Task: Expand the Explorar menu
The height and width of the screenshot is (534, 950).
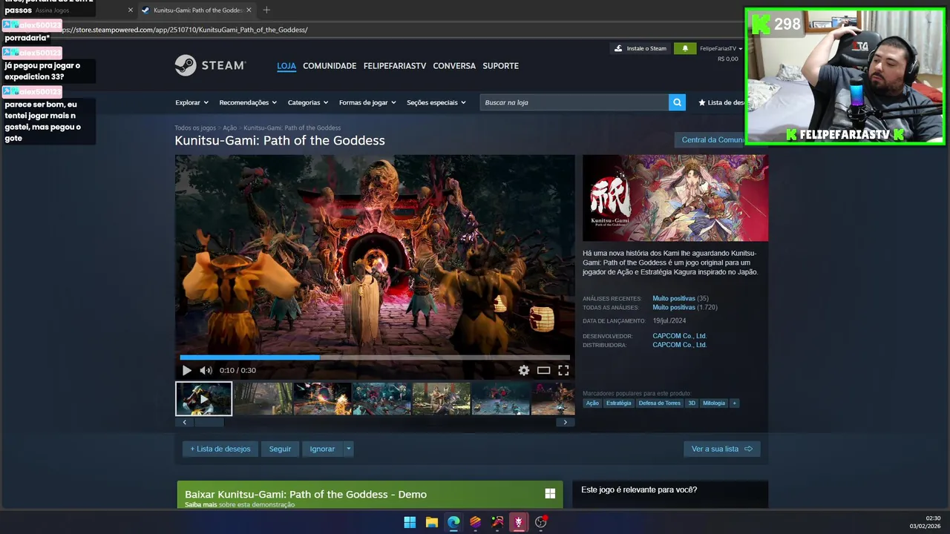Action: click(x=191, y=102)
